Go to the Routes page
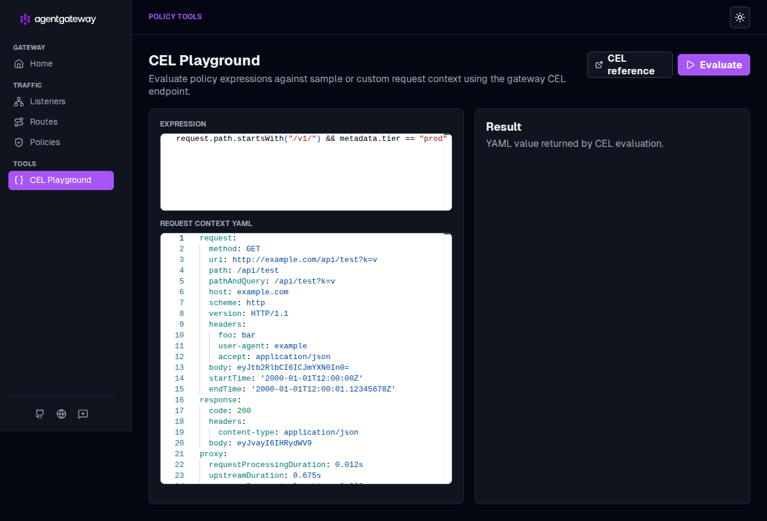 61,122
